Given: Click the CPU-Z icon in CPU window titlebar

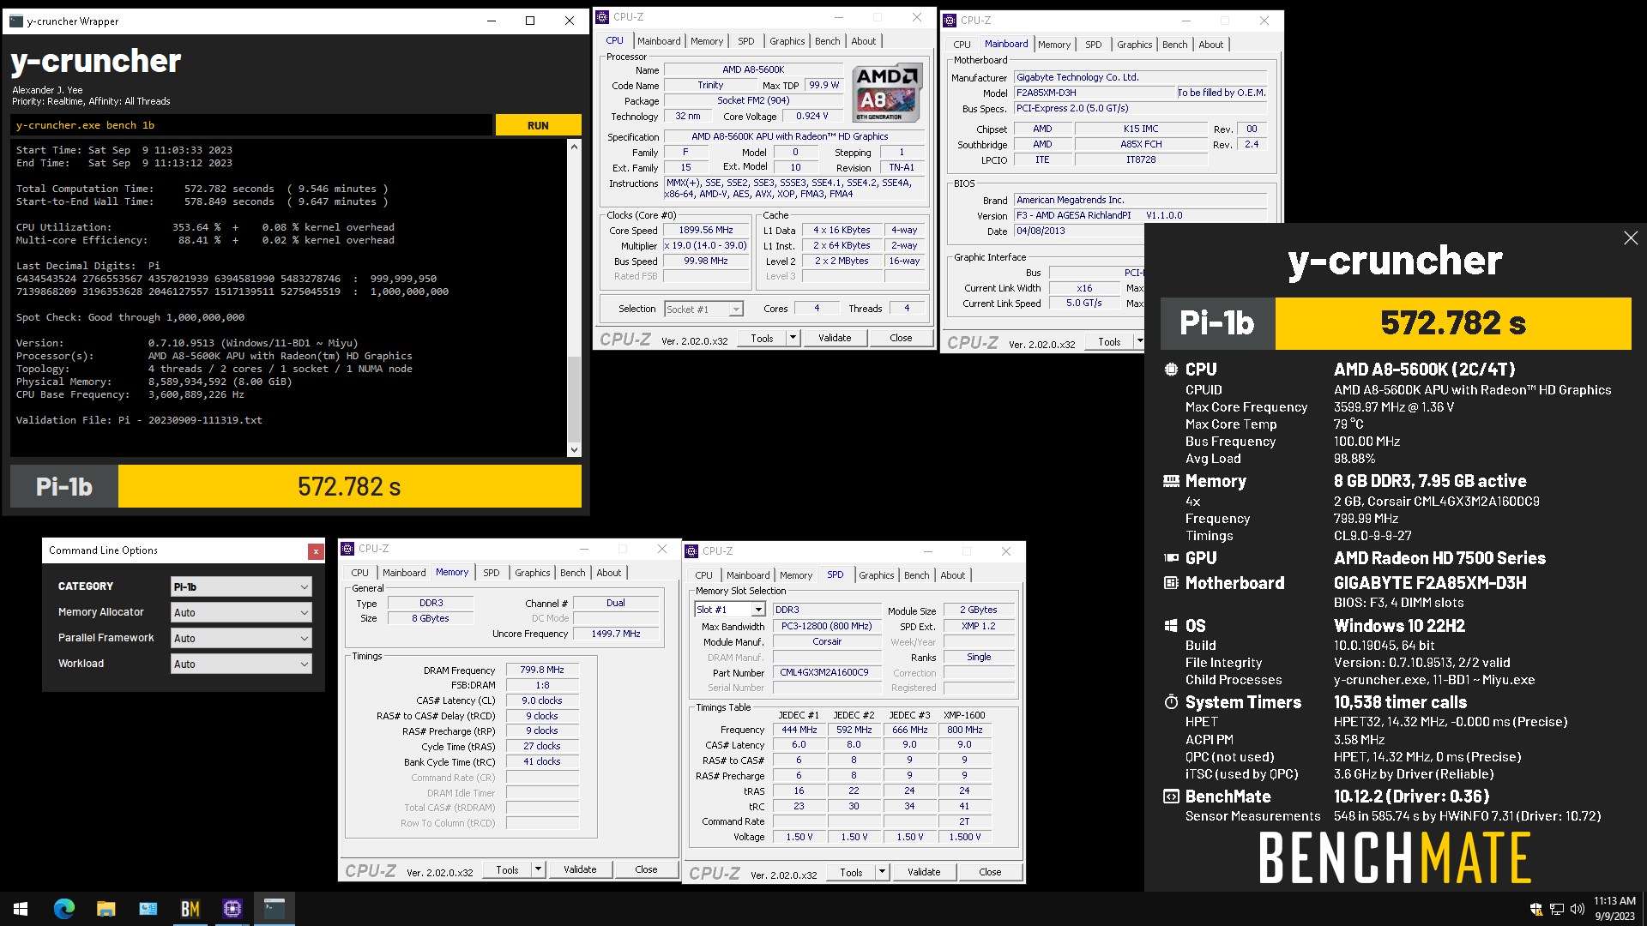Looking at the screenshot, I should pos(602,17).
